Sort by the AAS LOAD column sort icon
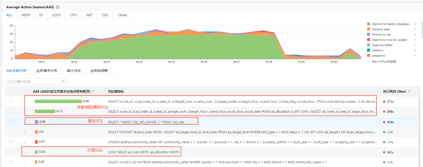 tap(93, 91)
